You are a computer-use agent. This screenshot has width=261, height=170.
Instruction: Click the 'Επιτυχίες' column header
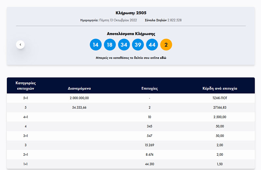pos(150,88)
